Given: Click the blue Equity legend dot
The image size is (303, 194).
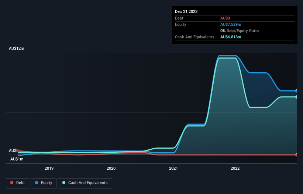Looking at the screenshot, I should pos(37,183).
